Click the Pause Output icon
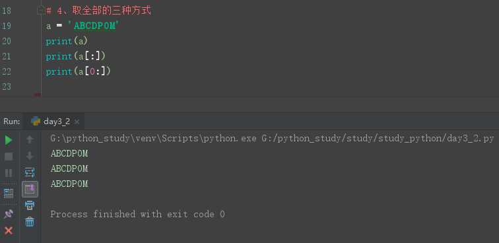 point(9,173)
